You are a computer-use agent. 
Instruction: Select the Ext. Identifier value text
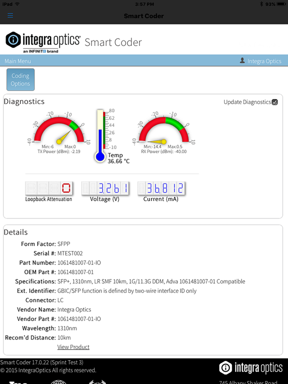pos(127,290)
